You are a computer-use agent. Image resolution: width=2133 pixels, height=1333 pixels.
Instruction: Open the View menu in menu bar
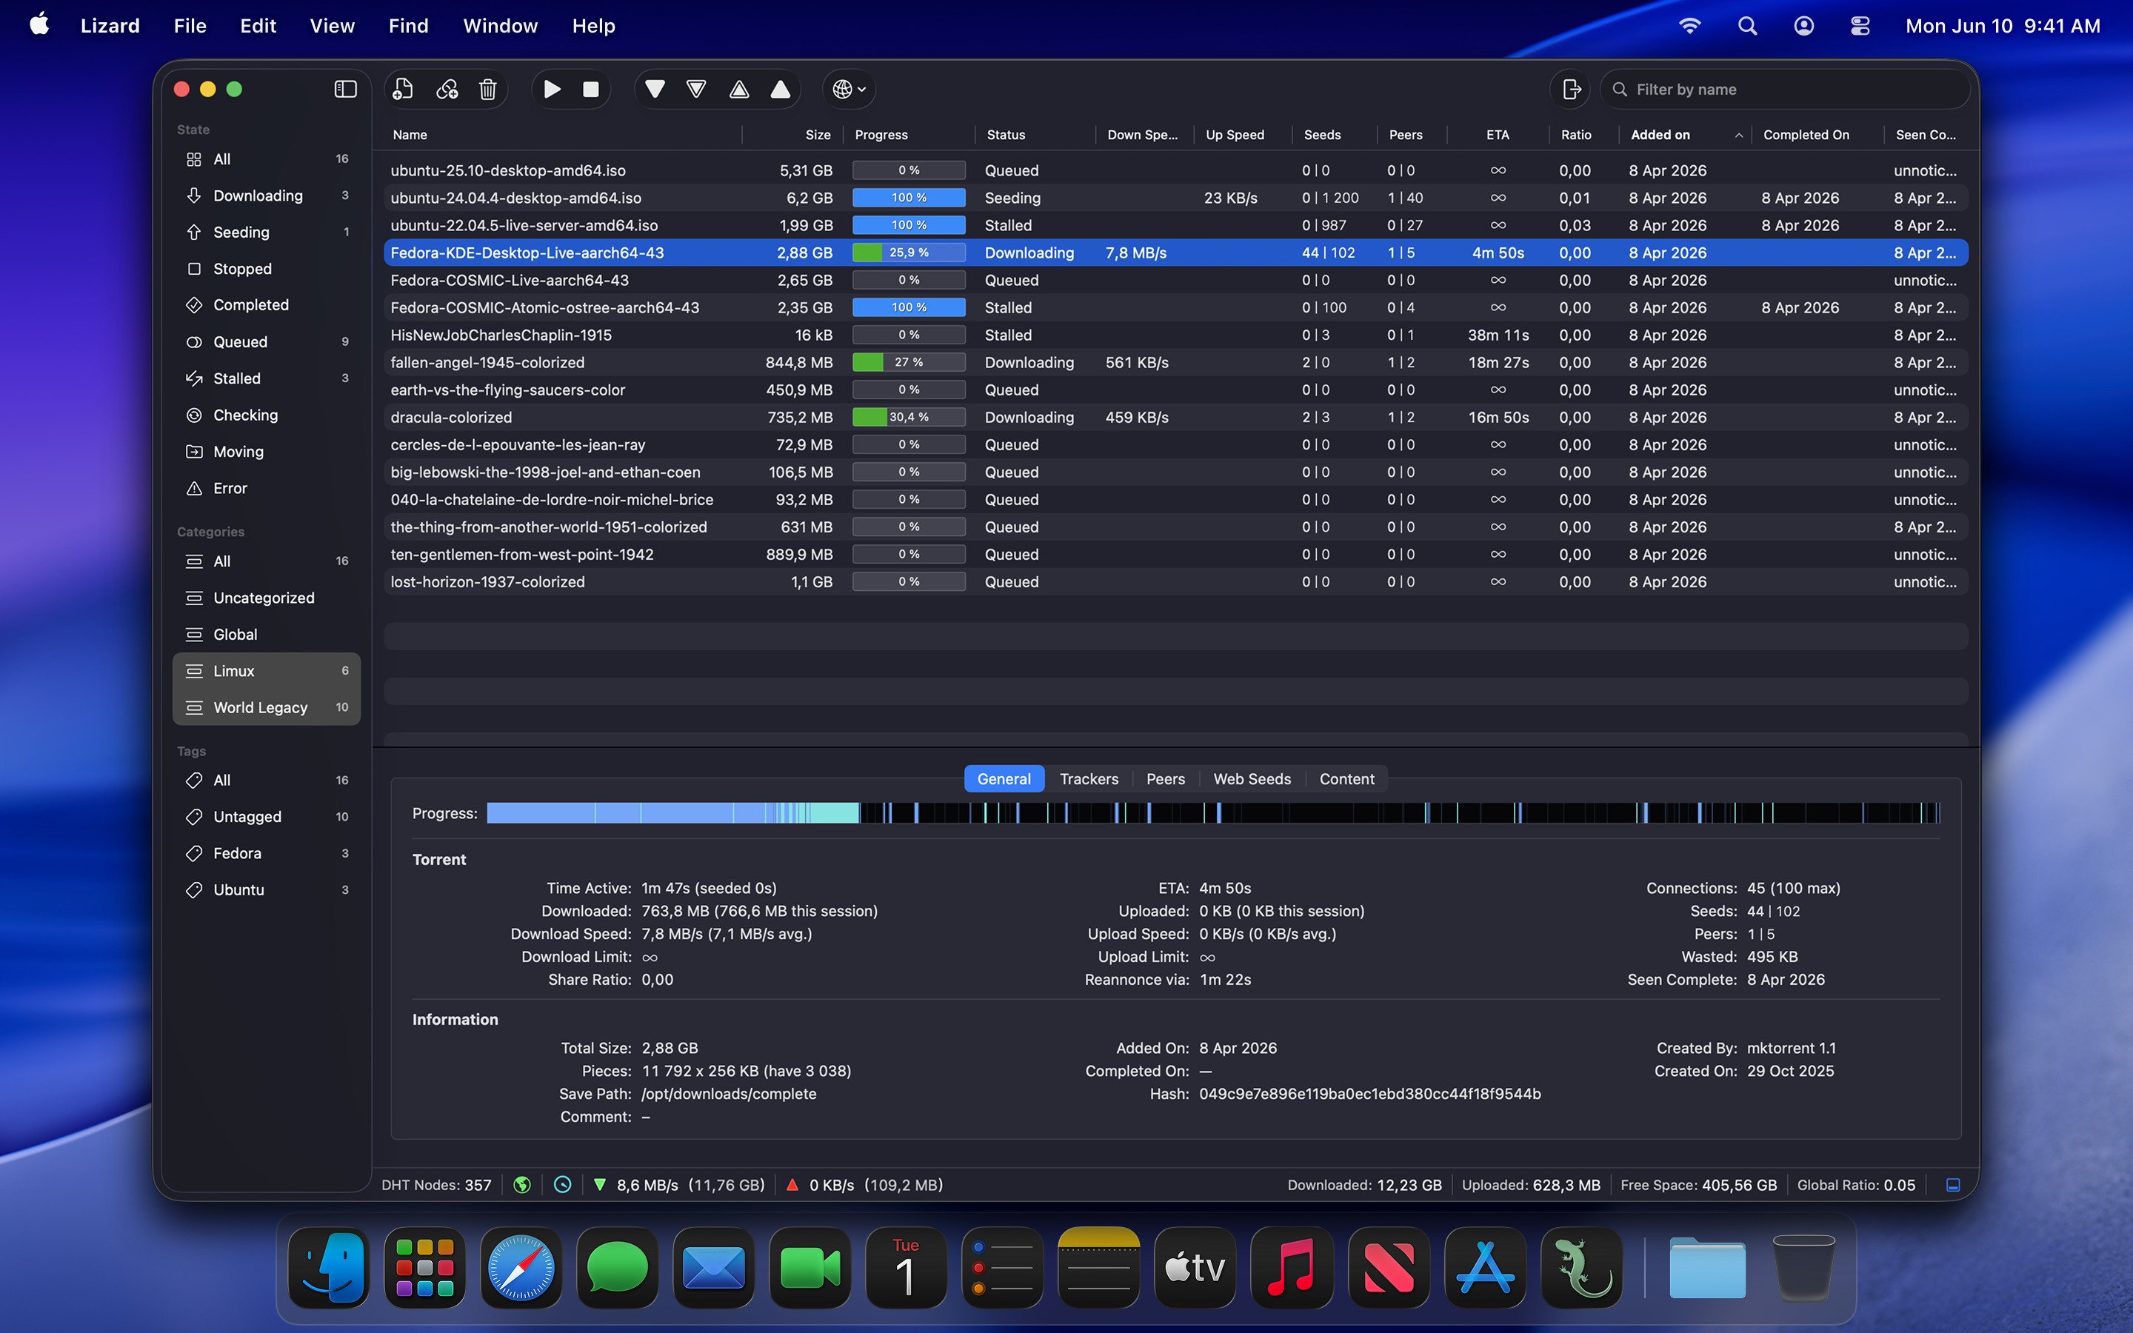[x=331, y=26]
